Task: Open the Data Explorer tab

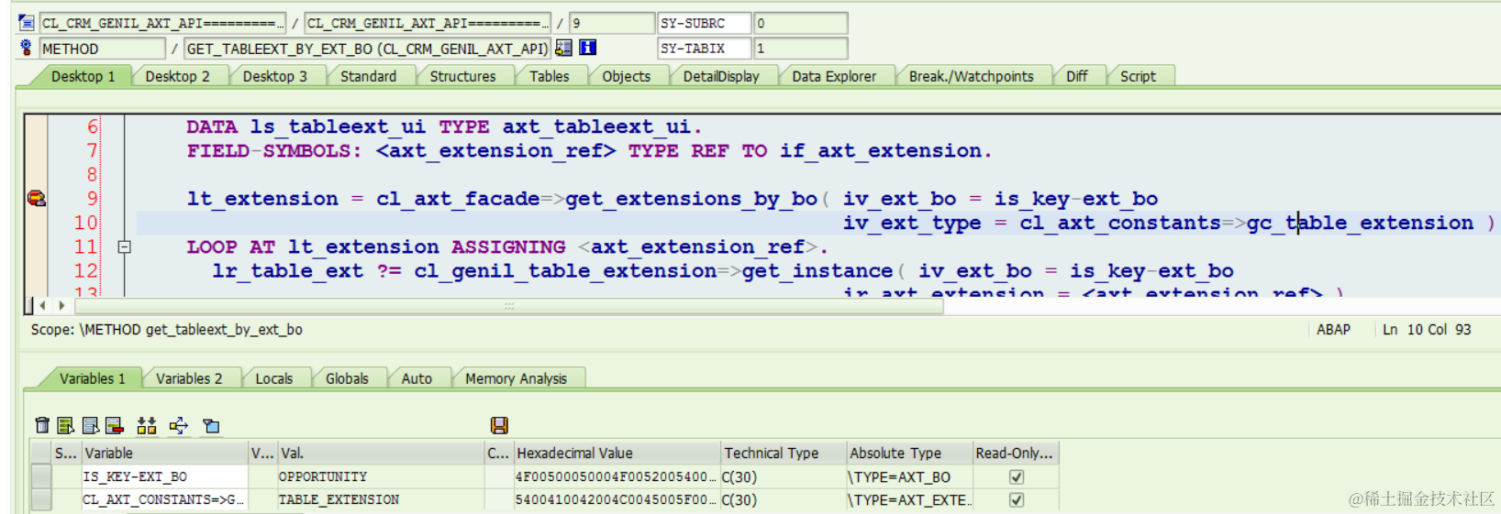Action: pyautogui.click(x=834, y=76)
